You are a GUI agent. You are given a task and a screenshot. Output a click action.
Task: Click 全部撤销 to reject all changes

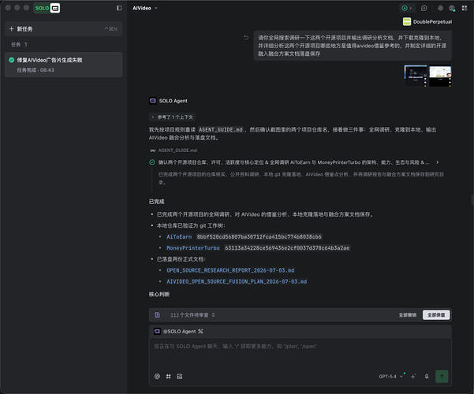point(408,315)
